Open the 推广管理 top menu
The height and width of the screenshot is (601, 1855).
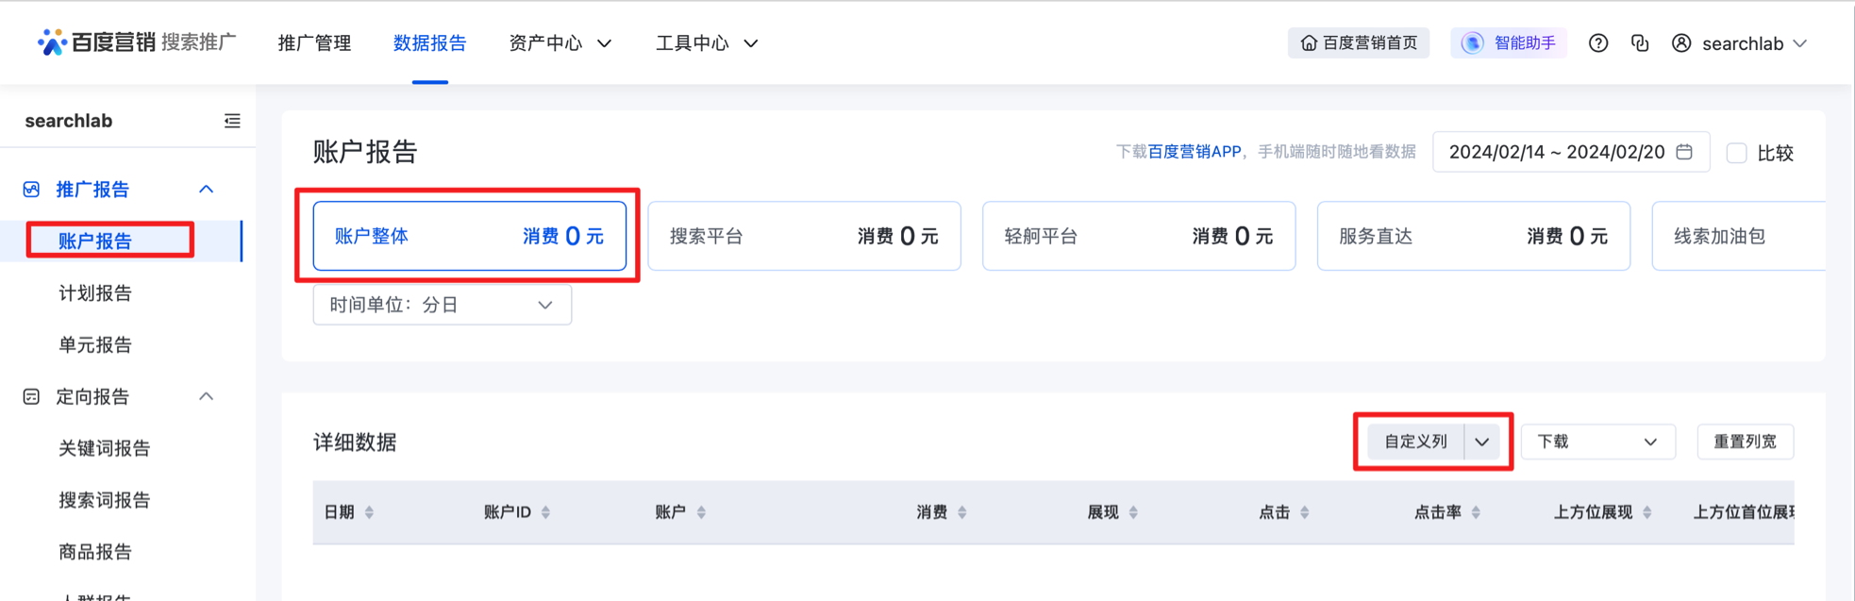(x=314, y=43)
